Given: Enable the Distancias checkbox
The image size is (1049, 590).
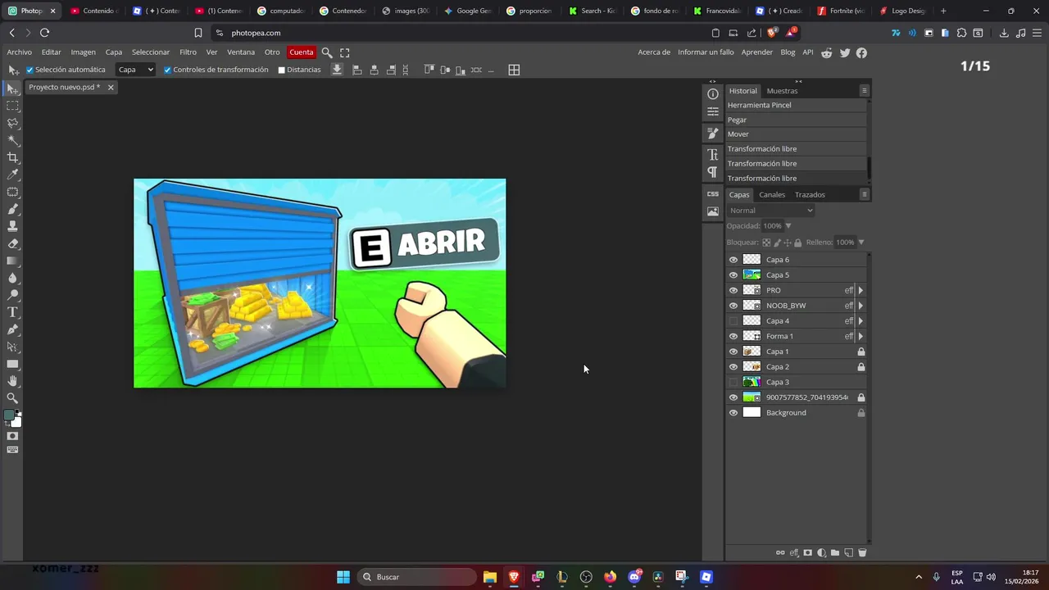Looking at the screenshot, I should coord(281,70).
